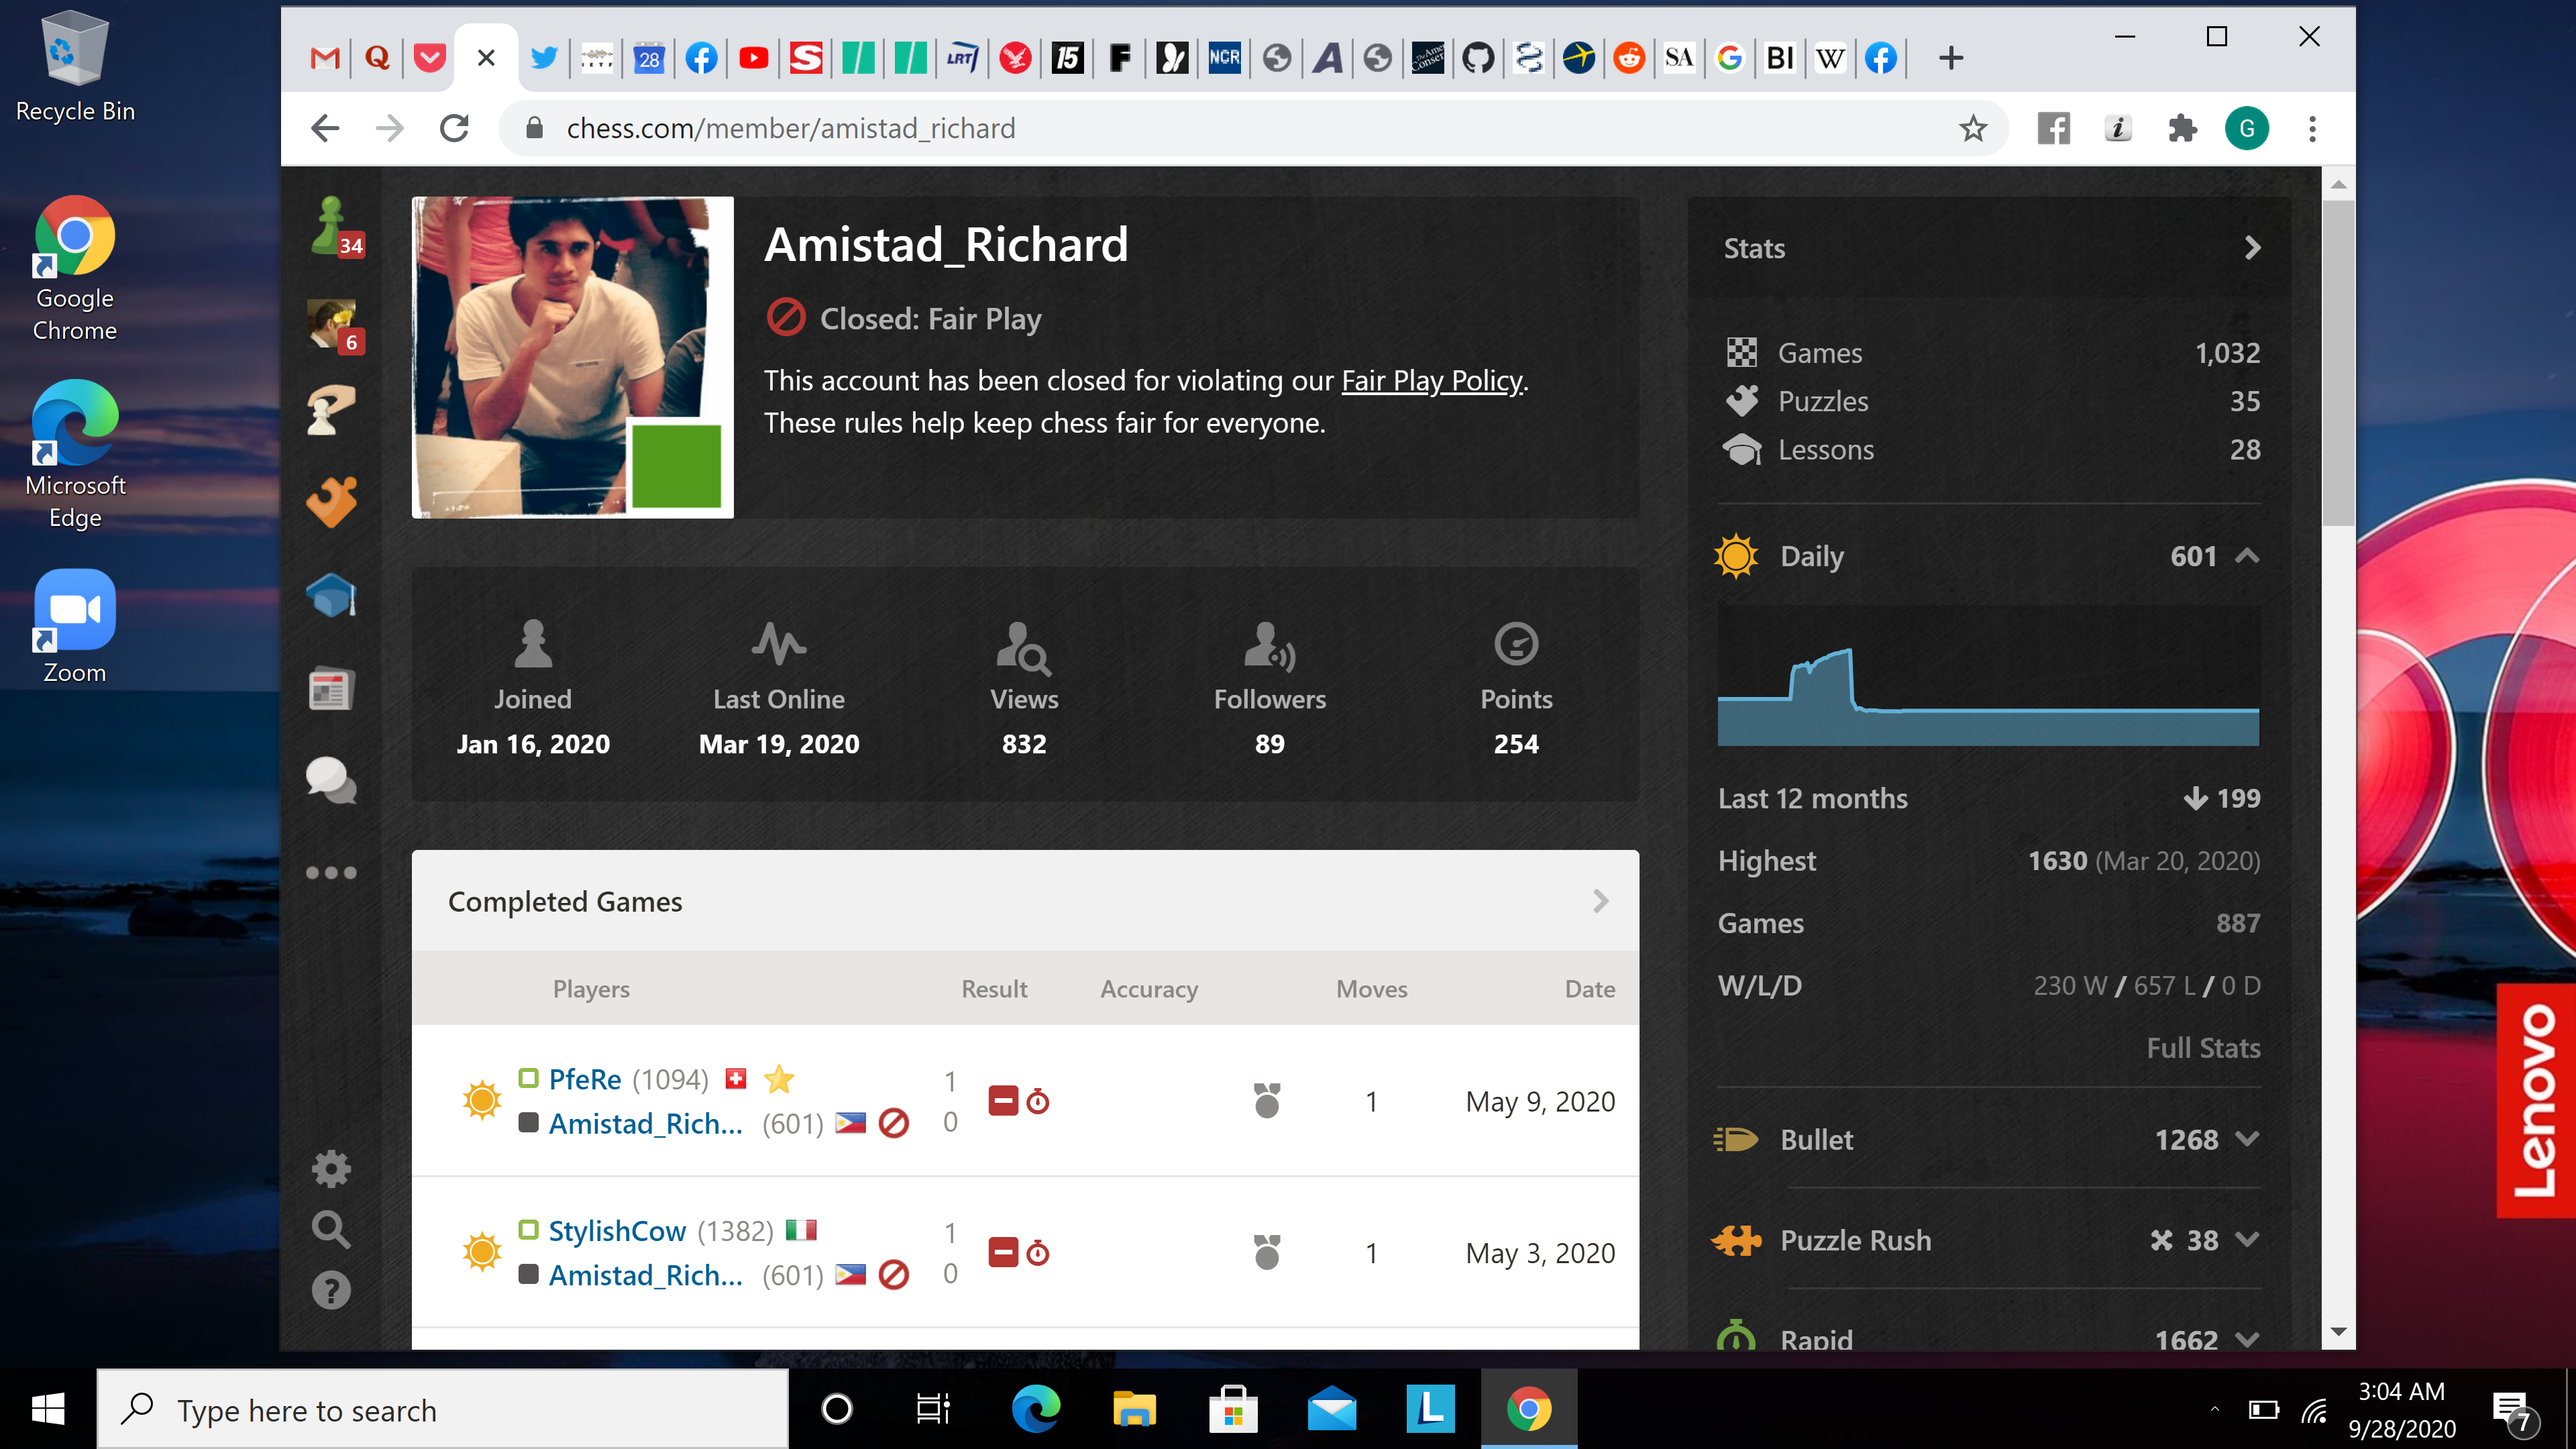Click the Puzzles stat row label
The height and width of the screenshot is (1449, 2576).
1823,401
